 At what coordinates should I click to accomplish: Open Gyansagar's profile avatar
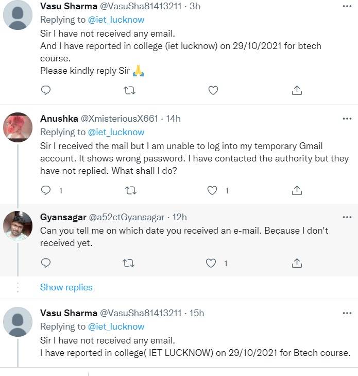point(19,225)
